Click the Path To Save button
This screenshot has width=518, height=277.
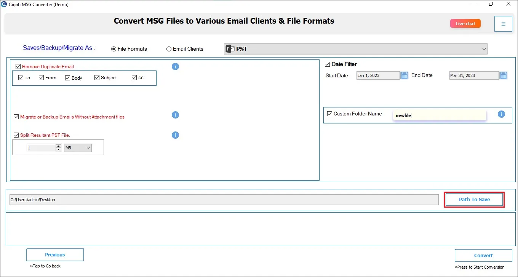[x=474, y=199]
